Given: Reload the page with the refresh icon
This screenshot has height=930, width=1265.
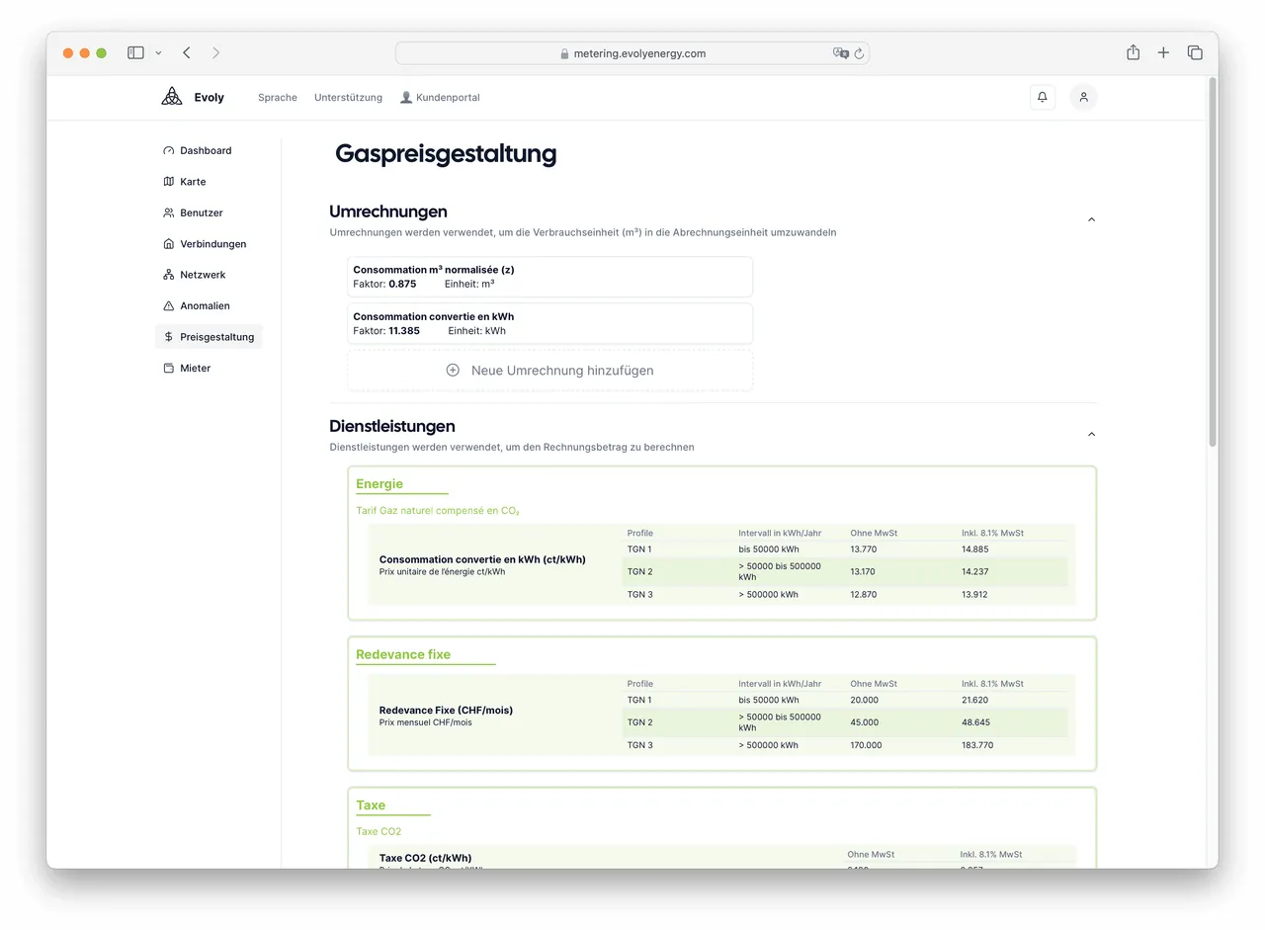Looking at the screenshot, I should coord(859,53).
